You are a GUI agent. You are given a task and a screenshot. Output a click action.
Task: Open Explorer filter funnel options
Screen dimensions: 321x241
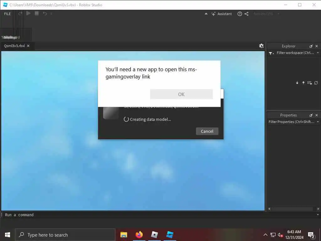[271, 53]
